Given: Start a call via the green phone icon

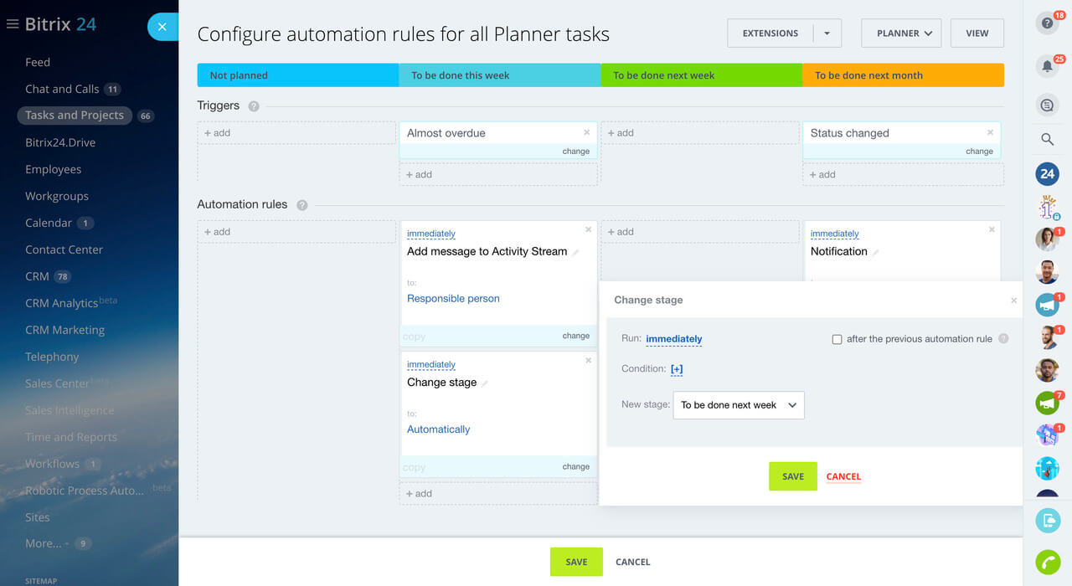Looking at the screenshot, I should pos(1047,563).
